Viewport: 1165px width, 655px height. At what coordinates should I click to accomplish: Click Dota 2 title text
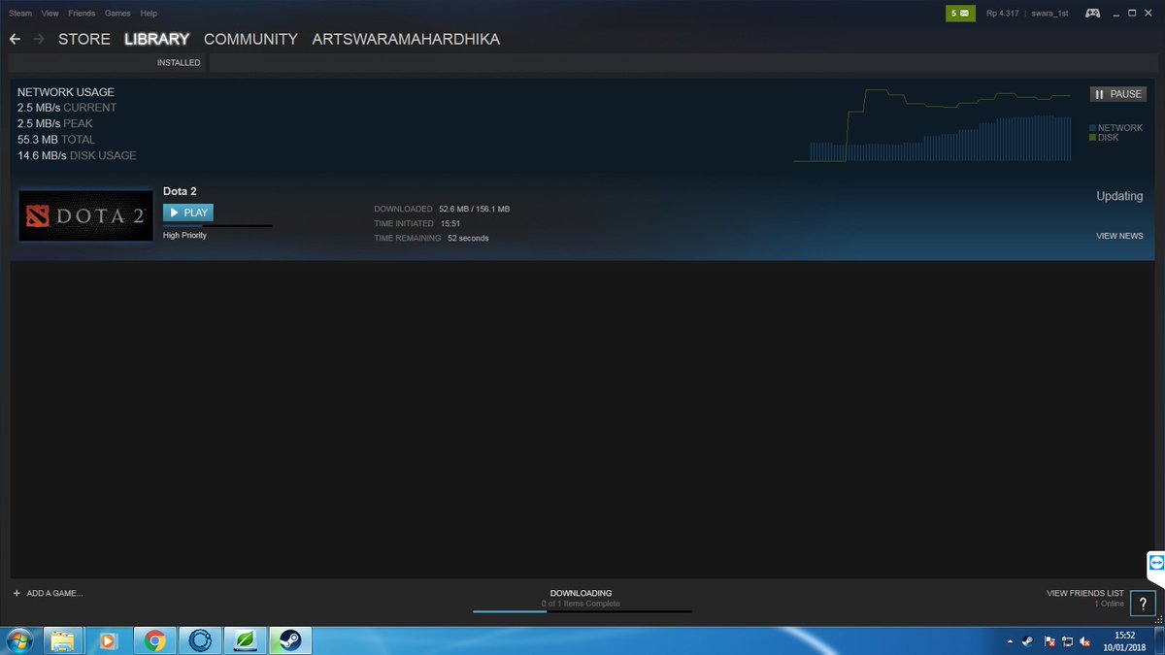180,191
